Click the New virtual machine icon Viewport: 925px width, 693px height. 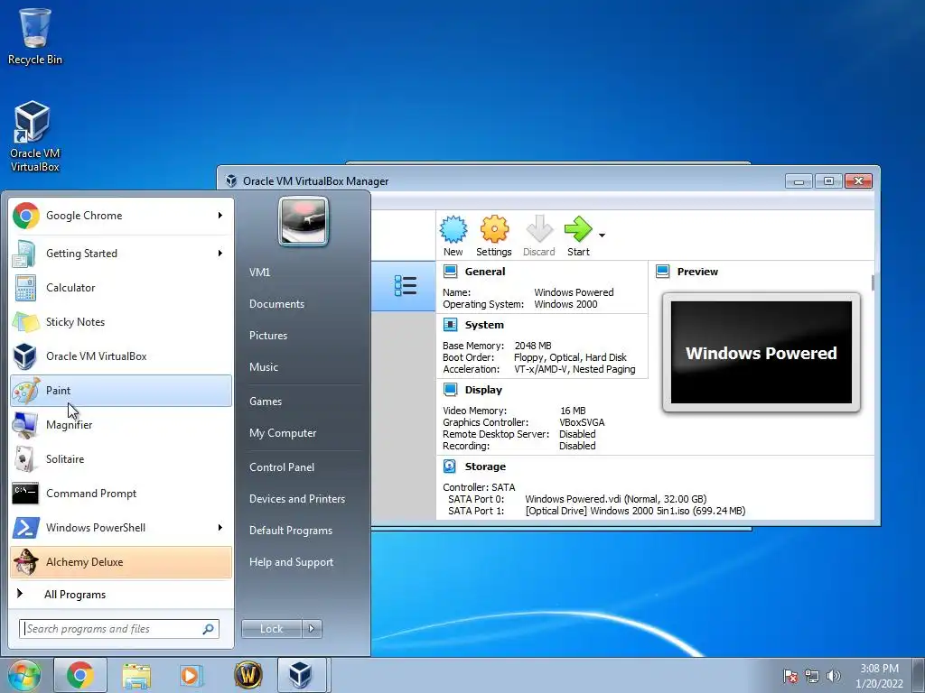[453, 230]
